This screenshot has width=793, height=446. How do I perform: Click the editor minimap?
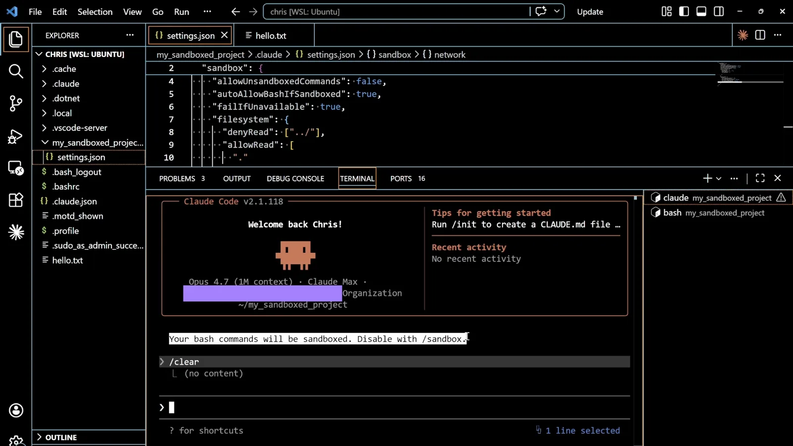coord(750,74)
